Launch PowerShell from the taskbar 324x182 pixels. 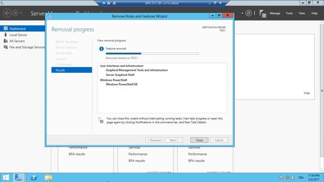point(34,177)
